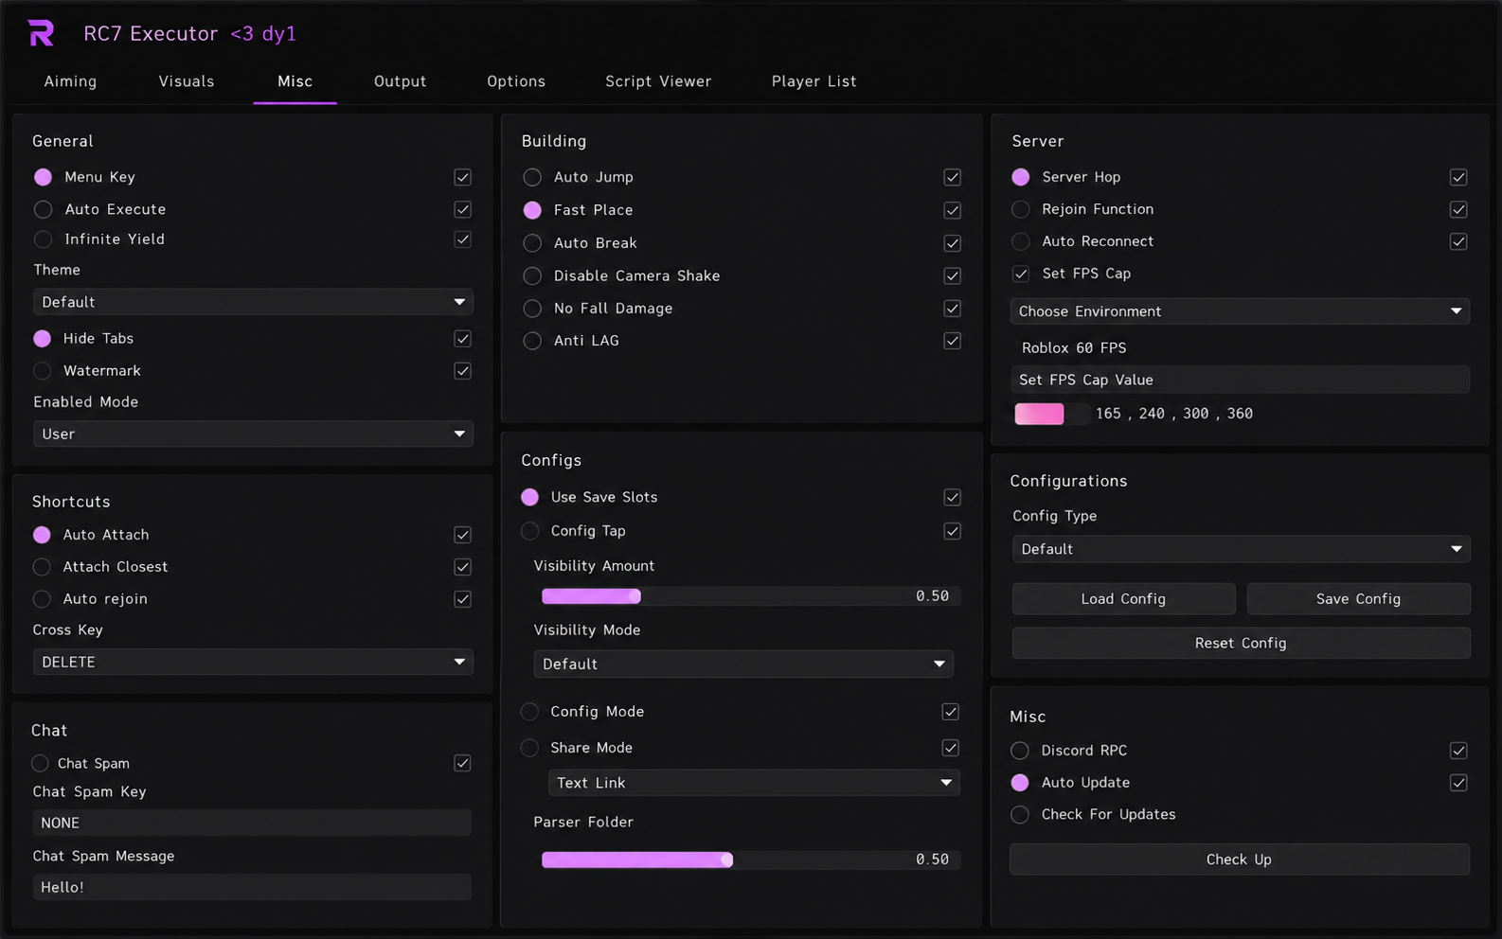Enable the Share Mode radio circle
This screenshot has height=939, width=1502.
point(529,748)
